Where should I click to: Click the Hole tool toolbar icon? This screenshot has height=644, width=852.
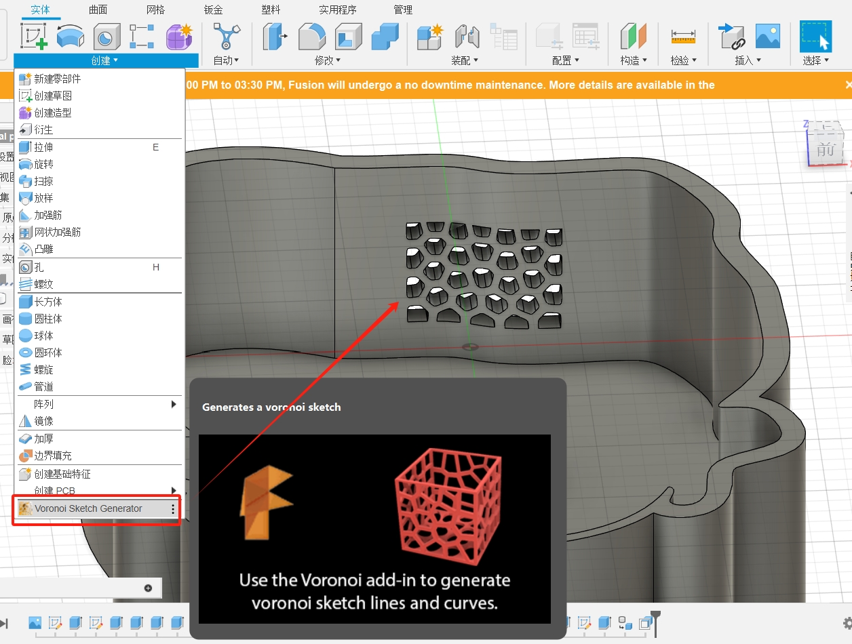click(106, 37)
